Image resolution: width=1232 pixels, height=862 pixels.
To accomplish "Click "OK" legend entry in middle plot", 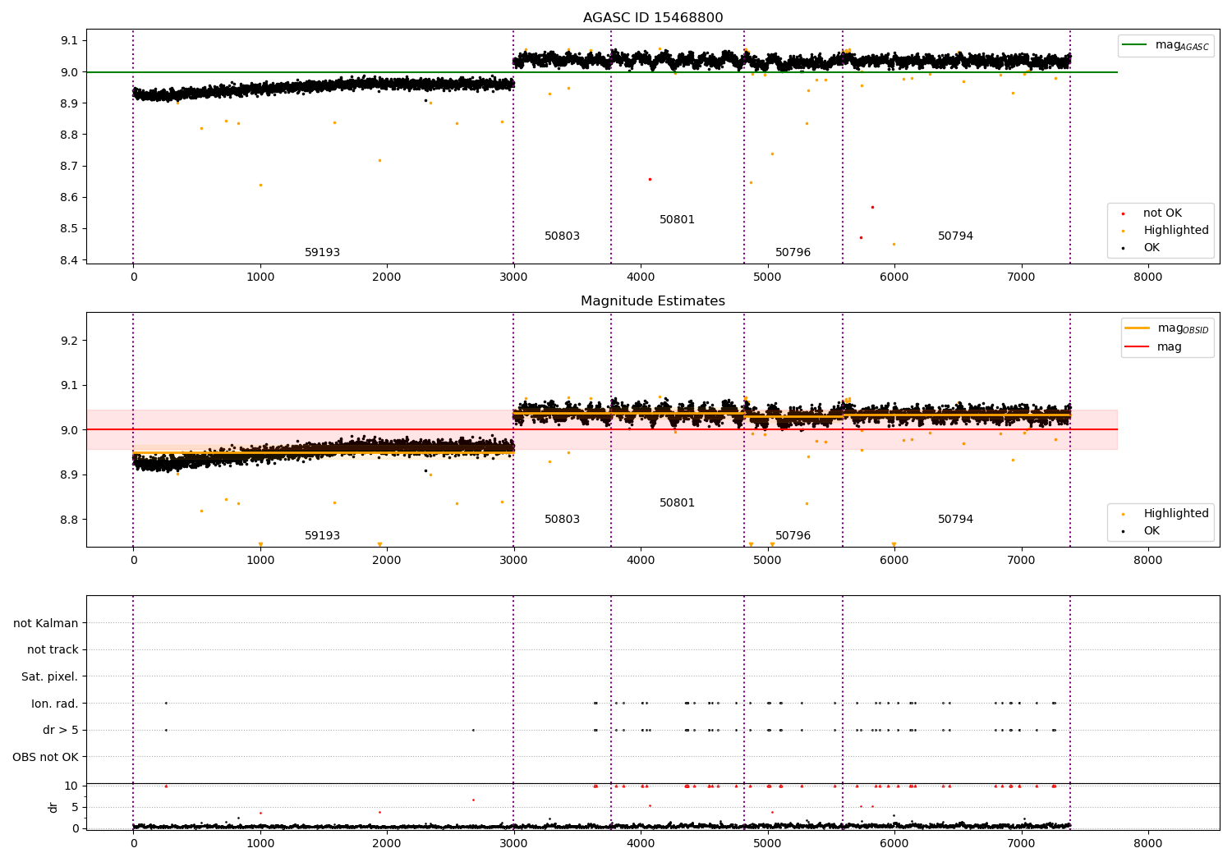I will coord(1152,531).
